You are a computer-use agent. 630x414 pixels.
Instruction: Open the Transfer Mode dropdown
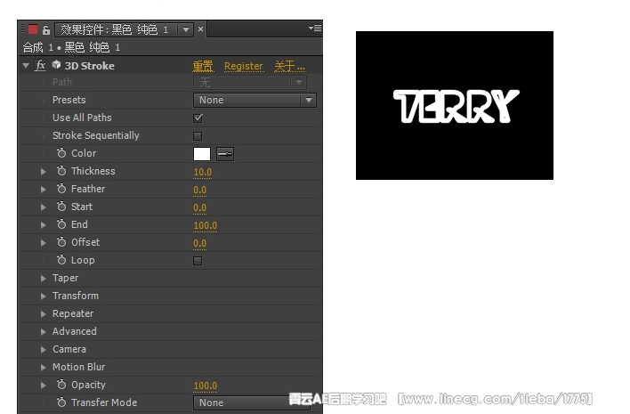[252, 402]
